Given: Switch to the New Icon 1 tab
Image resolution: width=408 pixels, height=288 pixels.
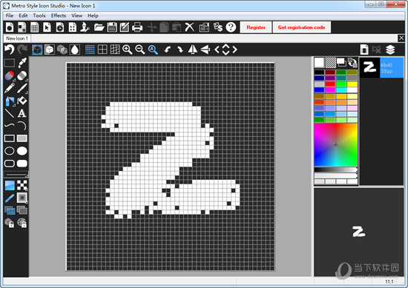Looking at the screenshot, I should point(17,38).
